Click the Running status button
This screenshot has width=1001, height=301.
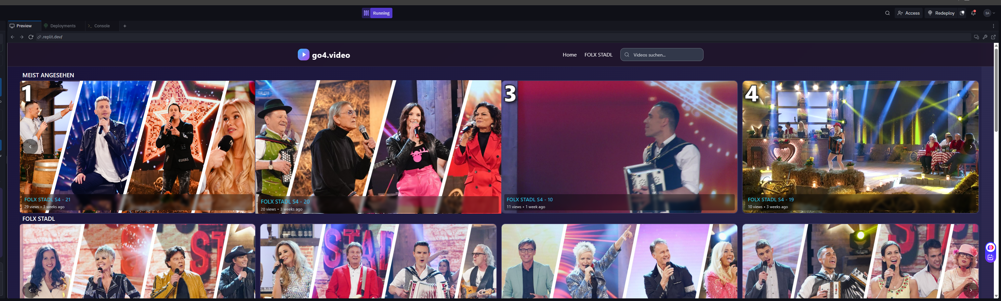pyautogui.click(x=377, y=13)
